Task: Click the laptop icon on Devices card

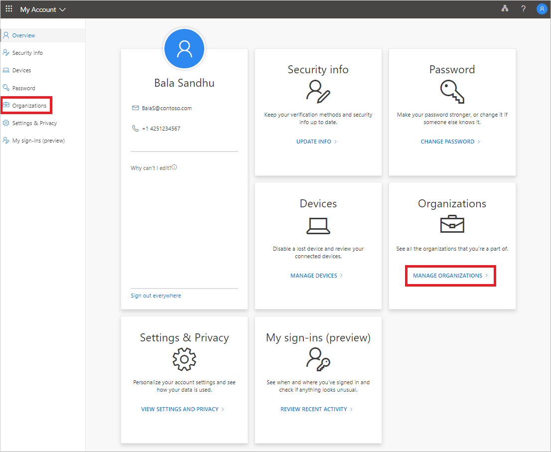Action: (x=318, y=226)
